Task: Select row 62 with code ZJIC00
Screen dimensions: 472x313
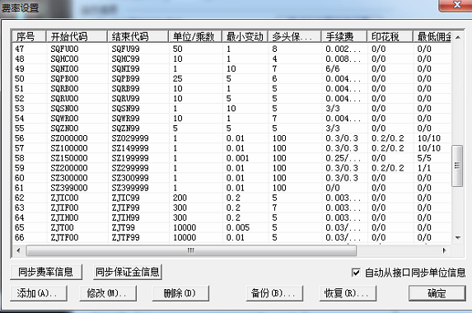Action: 231,198
